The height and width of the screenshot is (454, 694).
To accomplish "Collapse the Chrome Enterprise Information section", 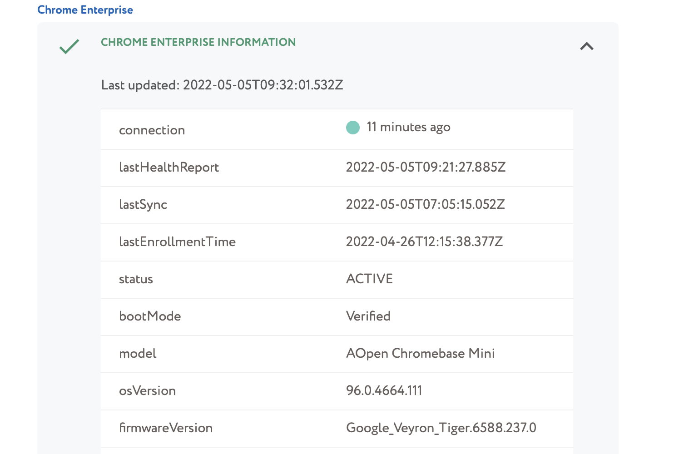I will tap(587, 46).
